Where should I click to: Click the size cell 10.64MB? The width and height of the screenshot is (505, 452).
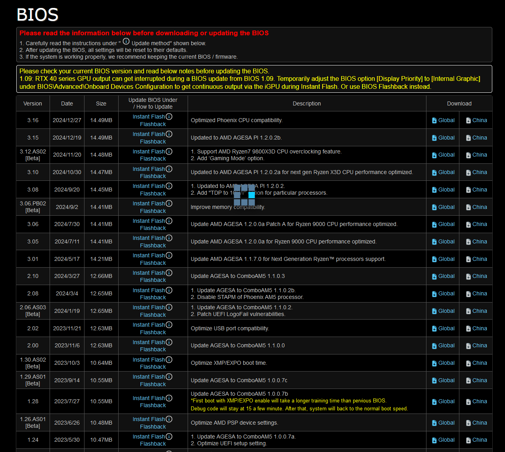[101, 363]
